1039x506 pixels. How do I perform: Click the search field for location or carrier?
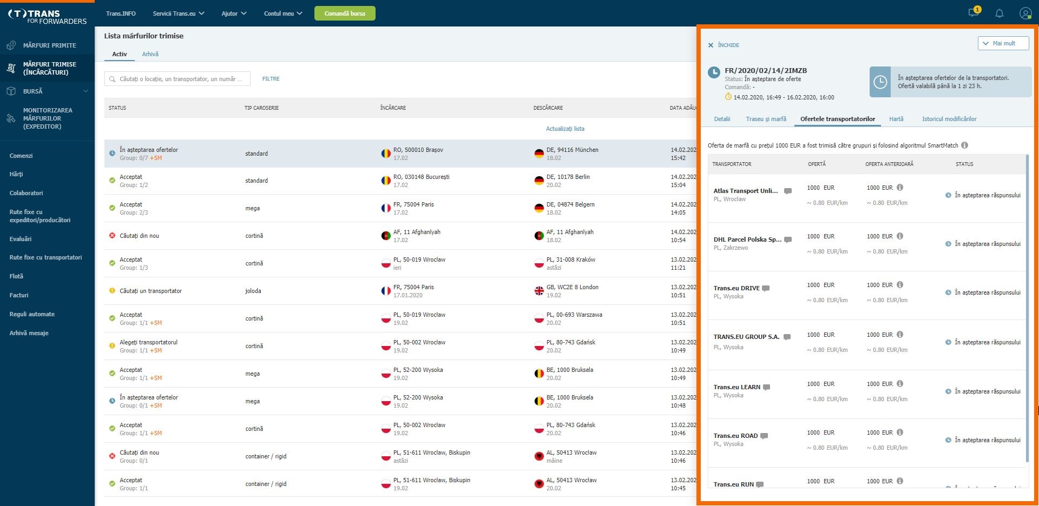[x=177, y=79]
